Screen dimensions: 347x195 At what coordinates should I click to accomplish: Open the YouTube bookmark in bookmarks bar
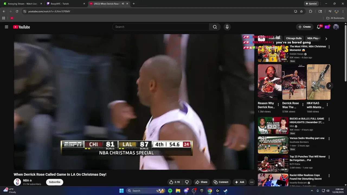click(x=12, y=18)
